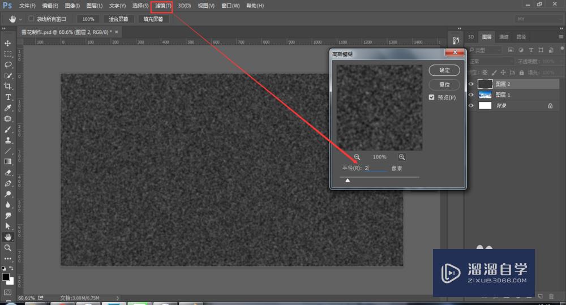Select the Rectangular Marquee tool
This screenshot has height=305, width=566.
pyautogui.click(x=8, y=54)
